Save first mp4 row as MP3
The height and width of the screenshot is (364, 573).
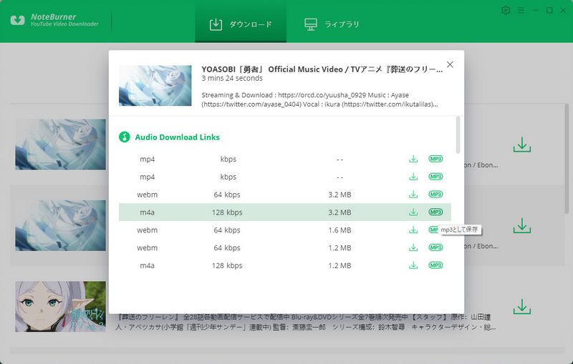click(x=435, y=159)
